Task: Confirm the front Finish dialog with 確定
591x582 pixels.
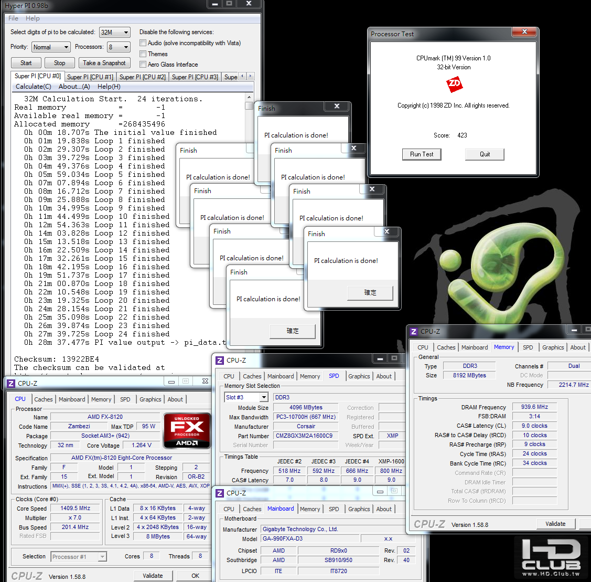Action: point(370,293)
